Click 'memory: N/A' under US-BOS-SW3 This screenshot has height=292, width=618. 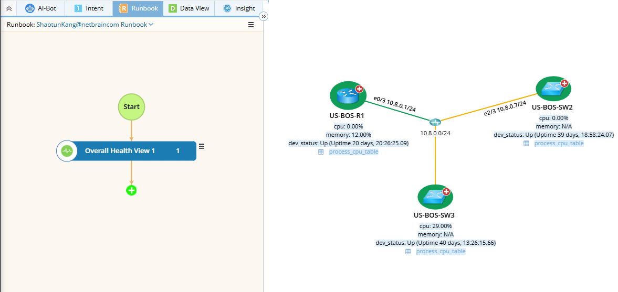[435, 234]
